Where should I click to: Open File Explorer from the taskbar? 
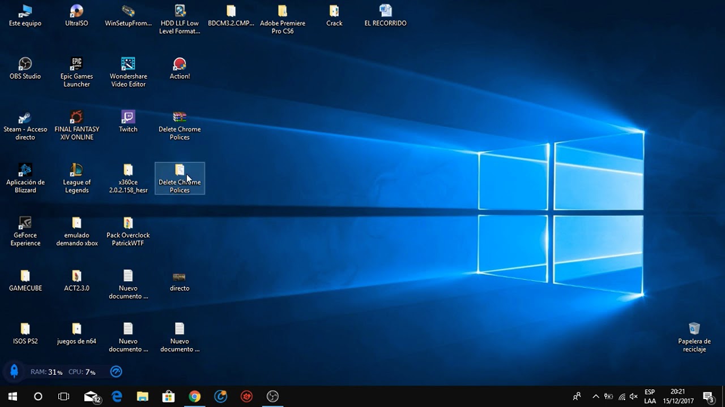coord(143,396)
